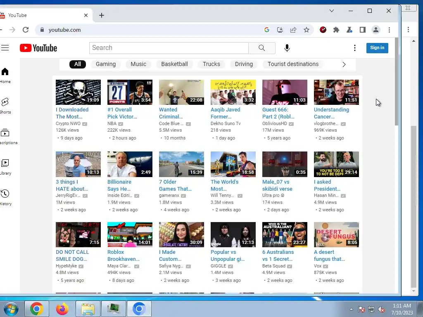423x317 pixels.
Task: Select the Driving filter chip
Action: 244,64
